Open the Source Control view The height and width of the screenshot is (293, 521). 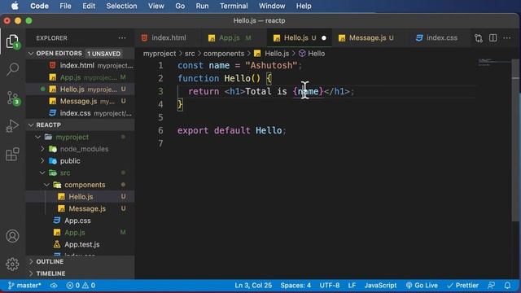[x=13, y=98]
